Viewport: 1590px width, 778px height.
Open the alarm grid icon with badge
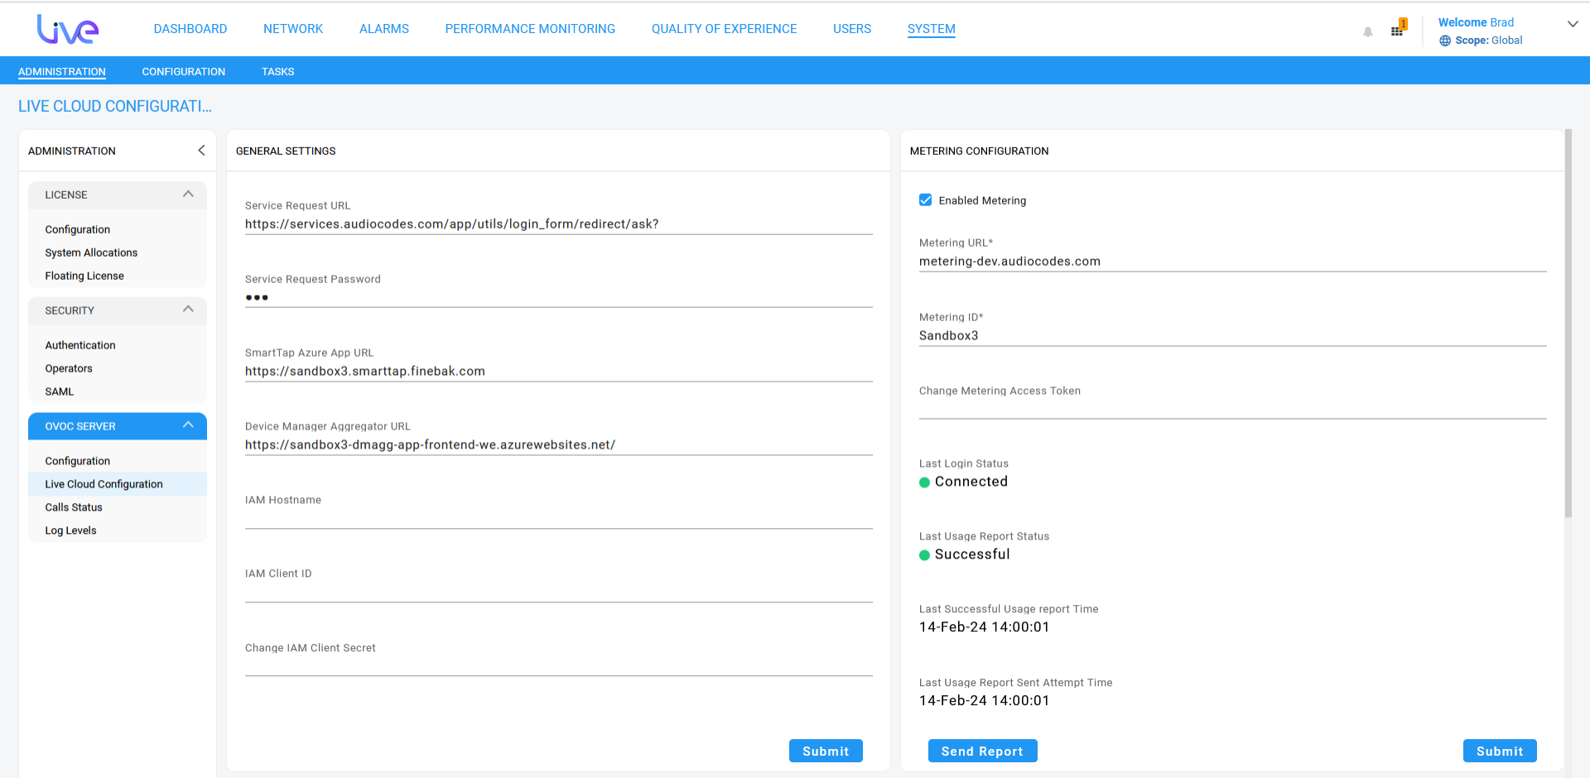(x=1399, y=28)
